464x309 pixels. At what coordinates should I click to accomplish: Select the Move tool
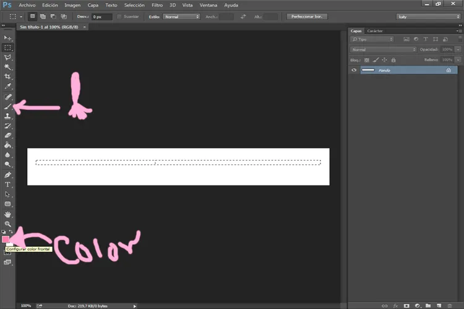[8, 38]
